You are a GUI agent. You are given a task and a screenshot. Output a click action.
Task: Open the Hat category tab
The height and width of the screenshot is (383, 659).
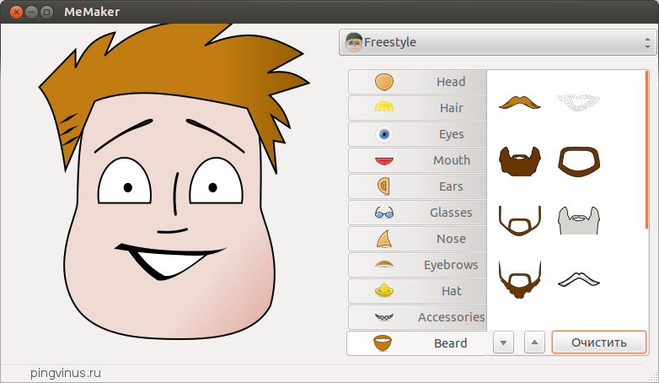(x=417, y=290)
